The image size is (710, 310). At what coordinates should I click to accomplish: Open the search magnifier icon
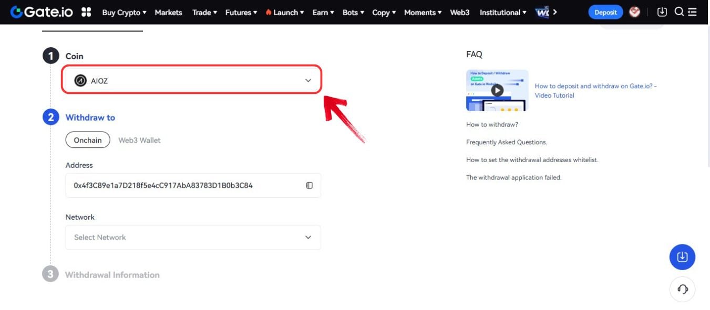click(679, 12)
